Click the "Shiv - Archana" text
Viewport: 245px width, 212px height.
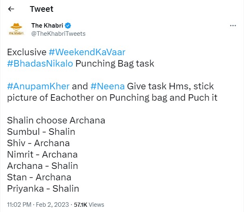[x=38, y=143]
